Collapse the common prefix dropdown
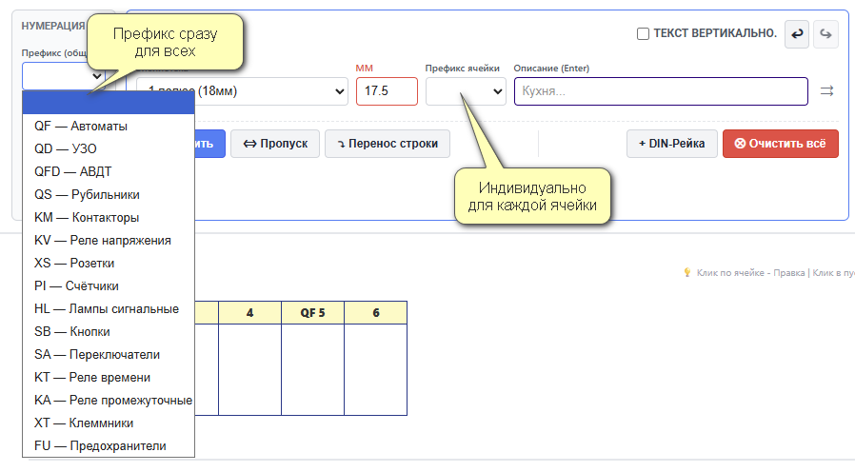Viewport: 855px width, 472px height. (63, 76)
